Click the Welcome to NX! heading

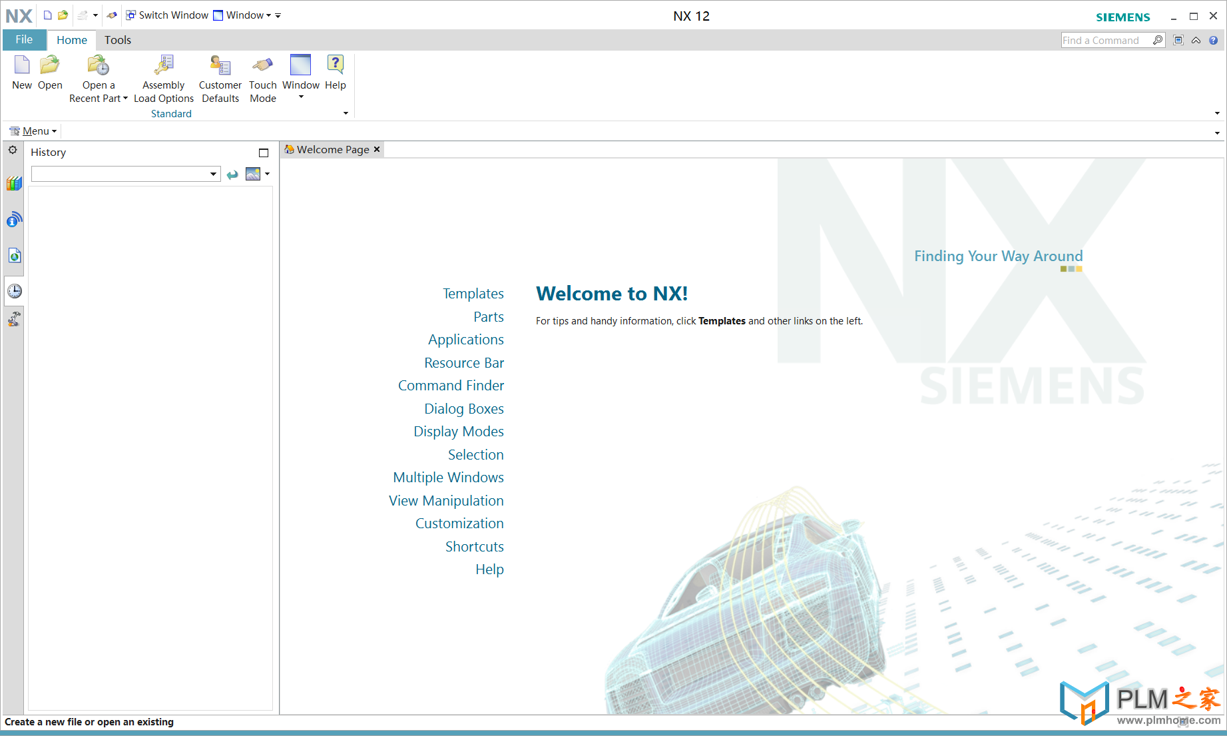click(612, 294)
